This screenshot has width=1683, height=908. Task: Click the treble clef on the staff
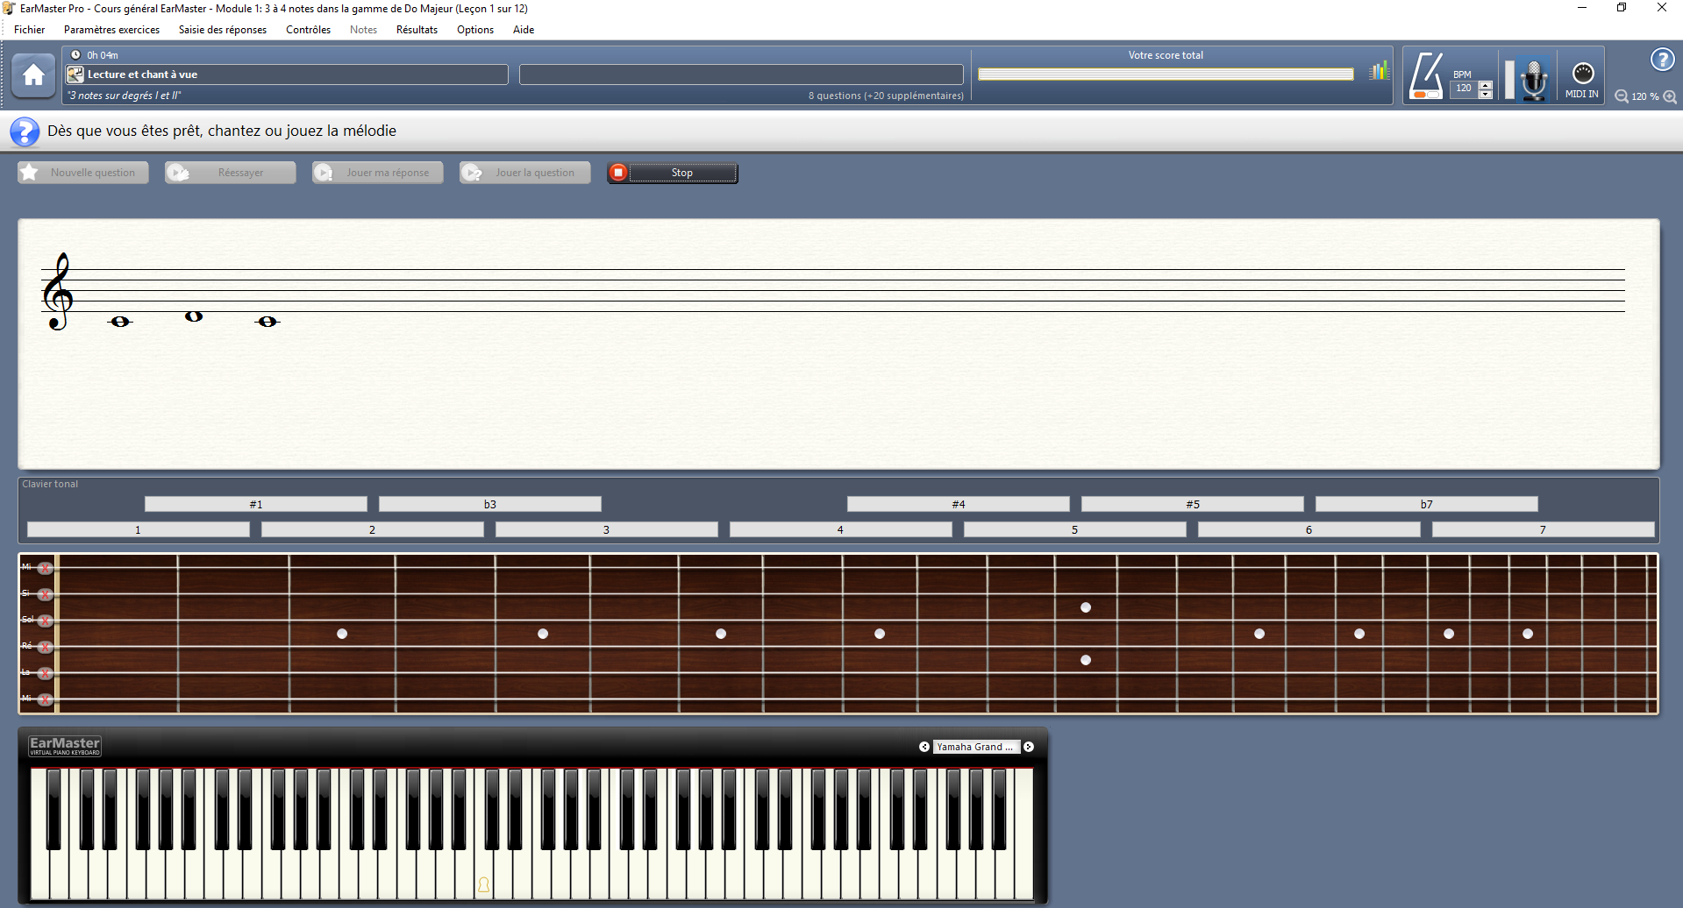(x=58, y=292)
